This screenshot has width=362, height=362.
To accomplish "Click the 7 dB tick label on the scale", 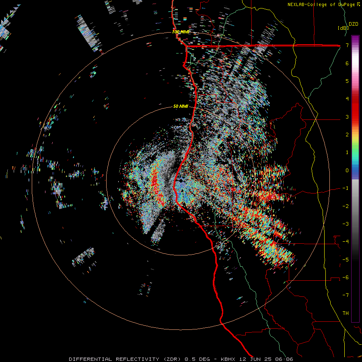I will point(347,45).
